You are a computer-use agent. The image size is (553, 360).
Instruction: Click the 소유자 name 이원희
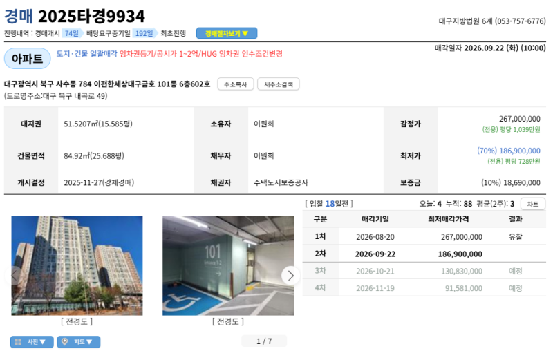pyautogui.click(x=264, y=124)
